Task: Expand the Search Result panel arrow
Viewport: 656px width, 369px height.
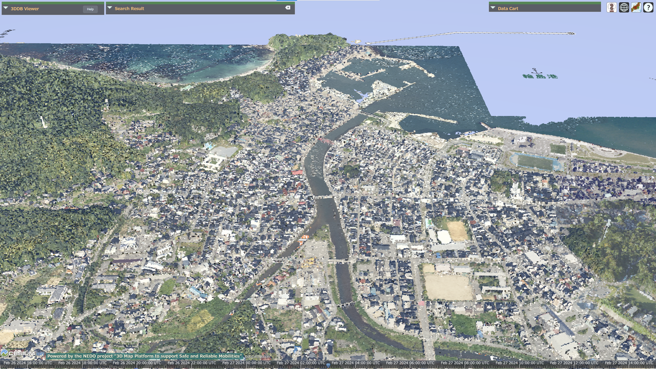Action: (x=110, y=8)
